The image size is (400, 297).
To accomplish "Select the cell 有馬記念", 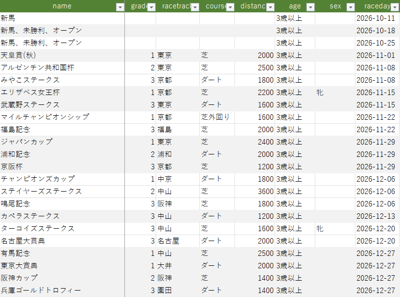I will tap(62, 253).
